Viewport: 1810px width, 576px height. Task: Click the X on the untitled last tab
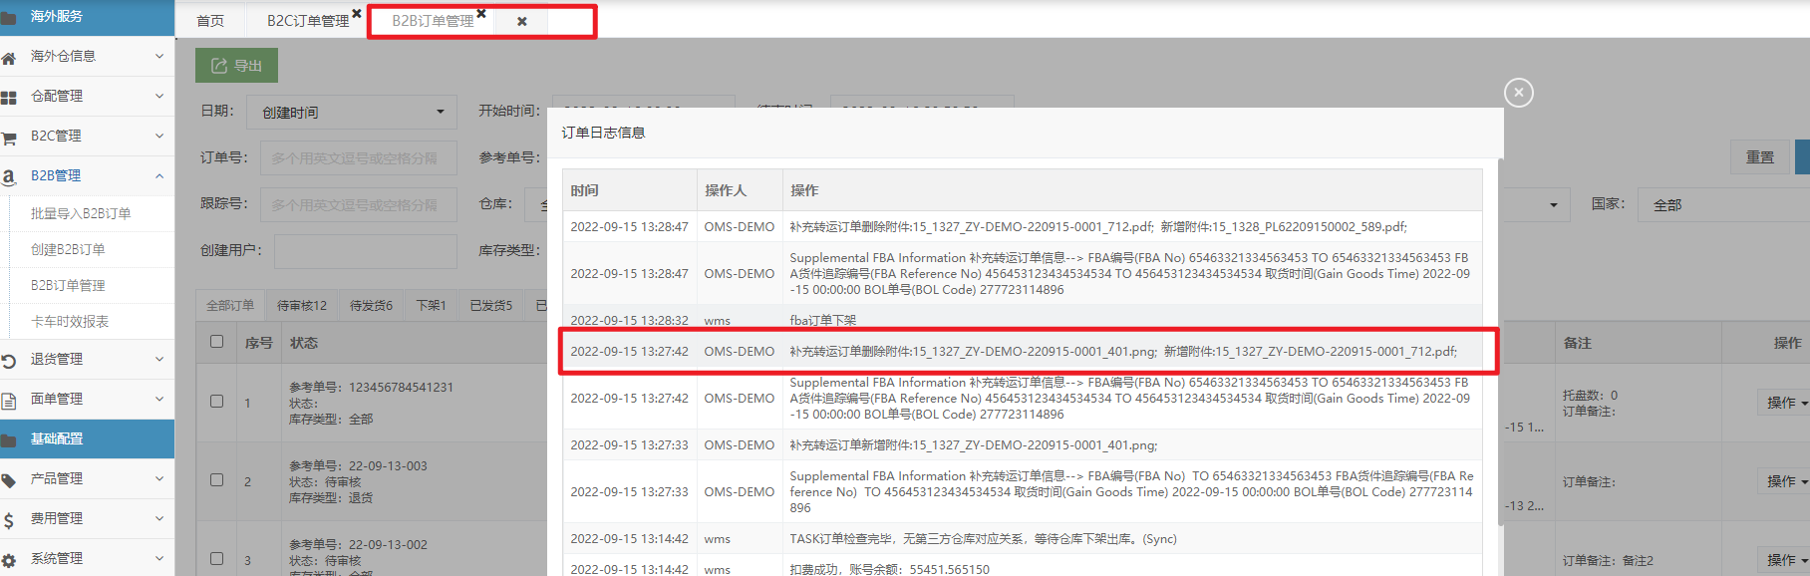pos(522,21)
